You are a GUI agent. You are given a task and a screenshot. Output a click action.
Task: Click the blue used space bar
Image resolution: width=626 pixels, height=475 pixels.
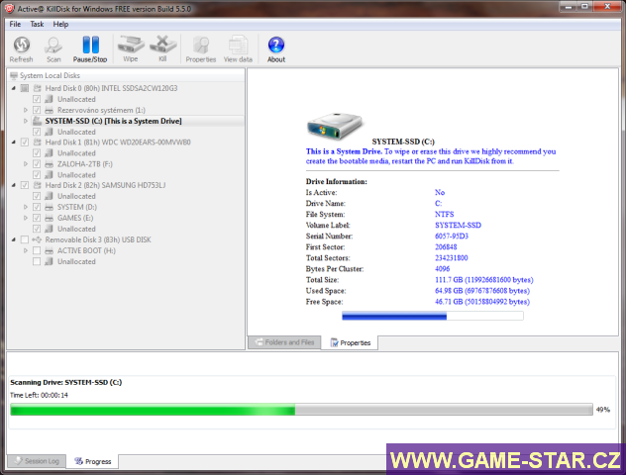pyautogui.click(x=394, y=317)
